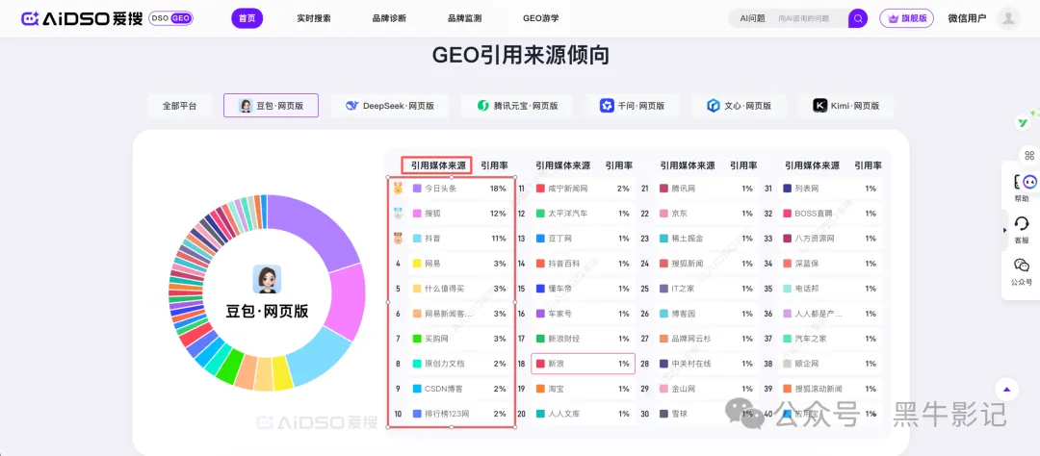Collapse the right sidebar with the small arrow
Viewport: 1040px width, 456px height.
[1005, 230]
